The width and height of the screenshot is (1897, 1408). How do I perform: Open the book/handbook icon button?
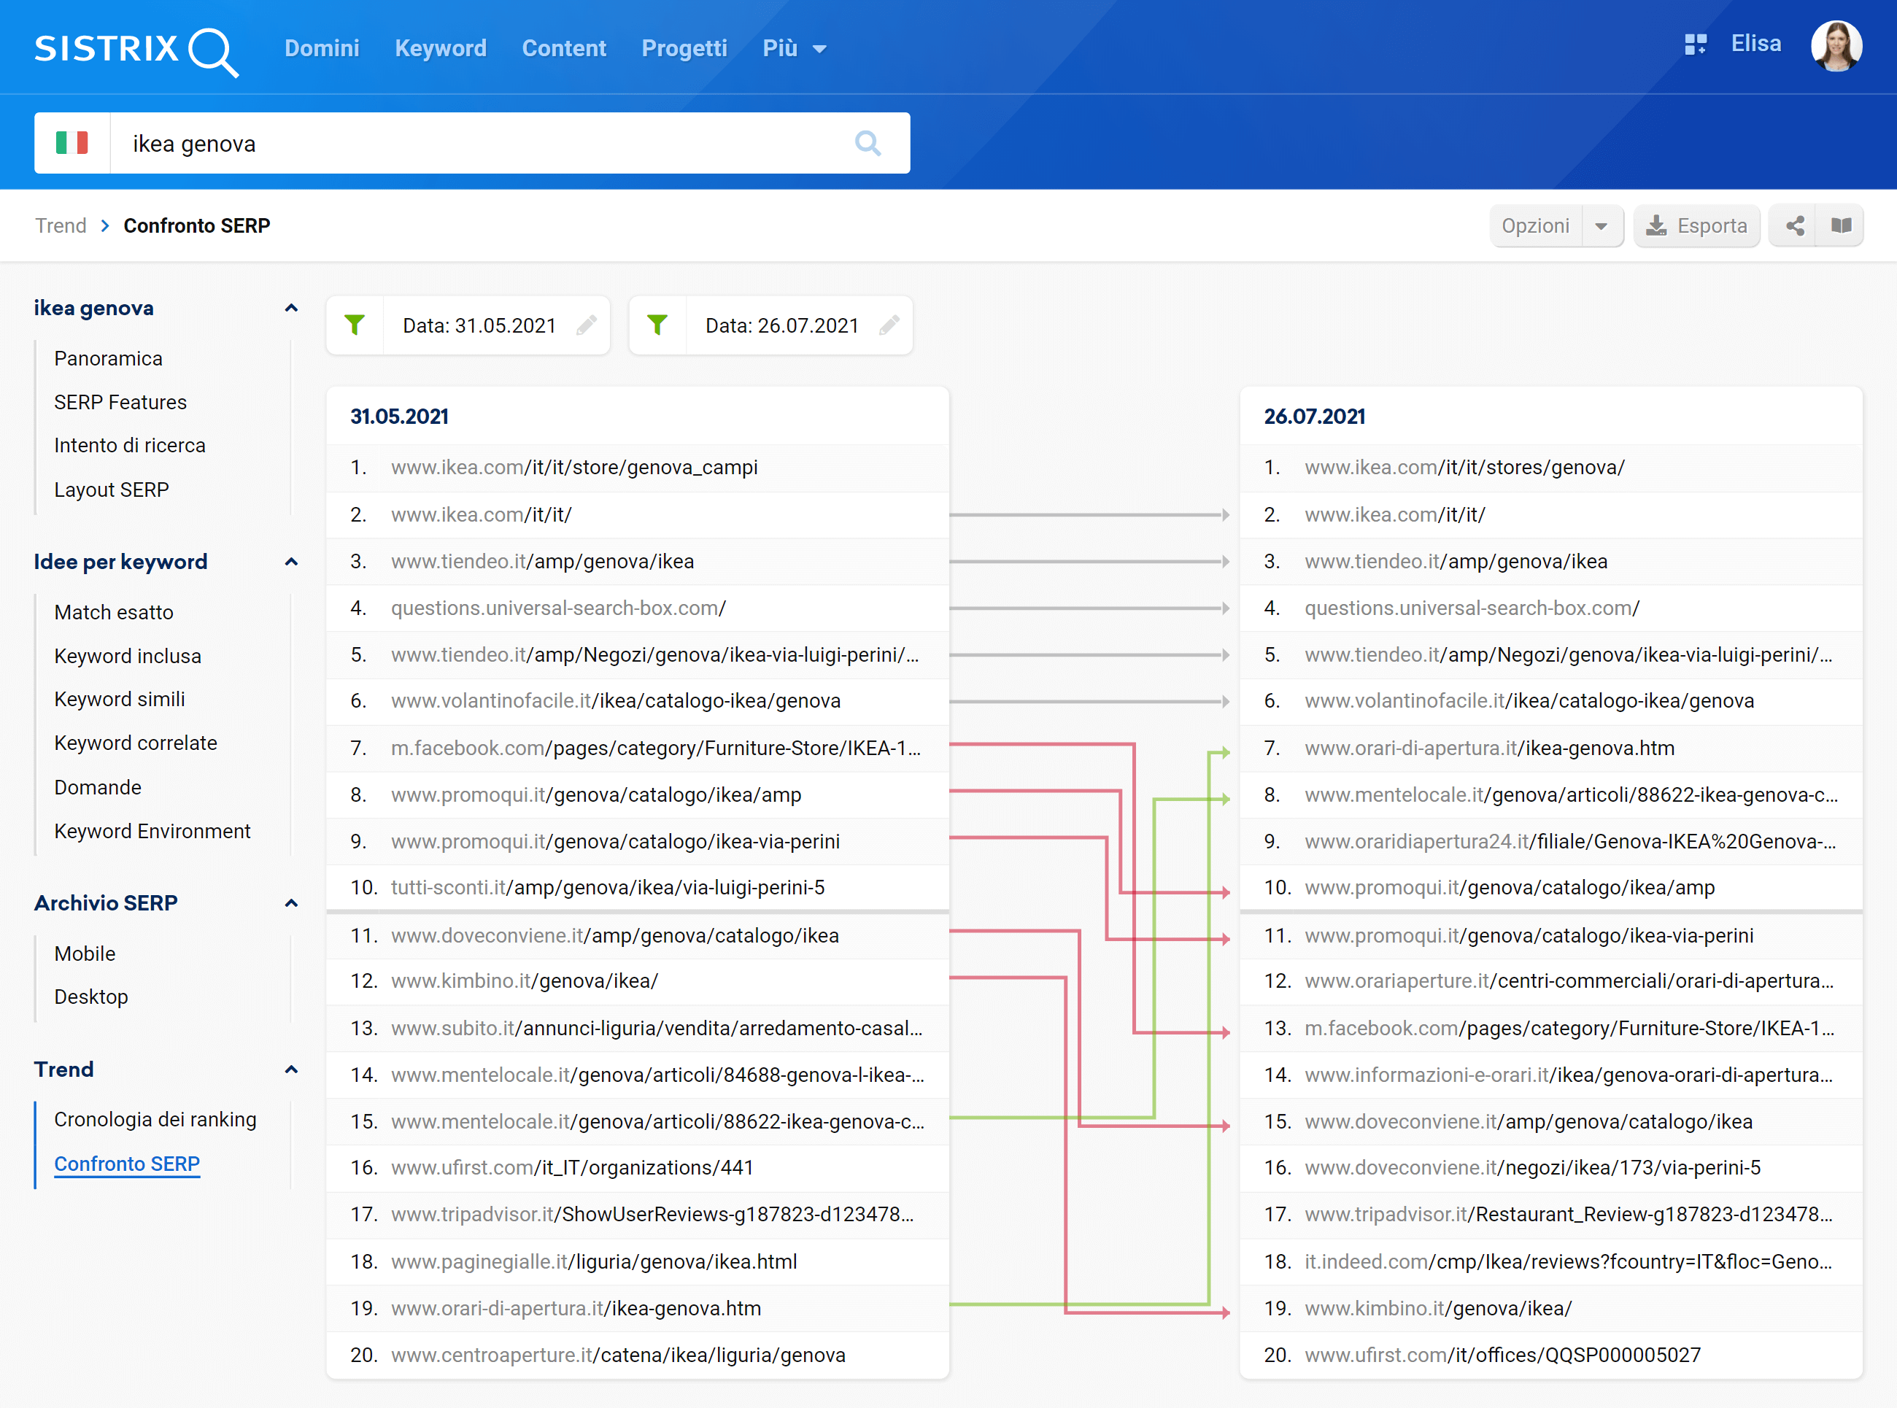1841,226
